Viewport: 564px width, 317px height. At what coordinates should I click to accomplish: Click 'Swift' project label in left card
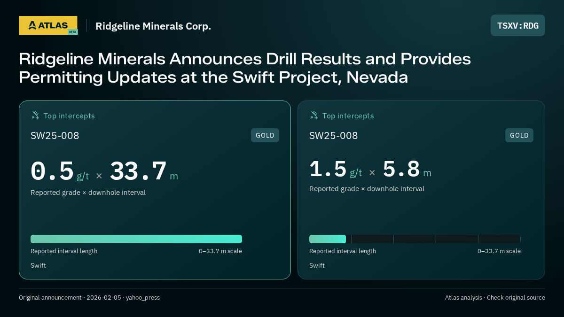pos(38,265)
